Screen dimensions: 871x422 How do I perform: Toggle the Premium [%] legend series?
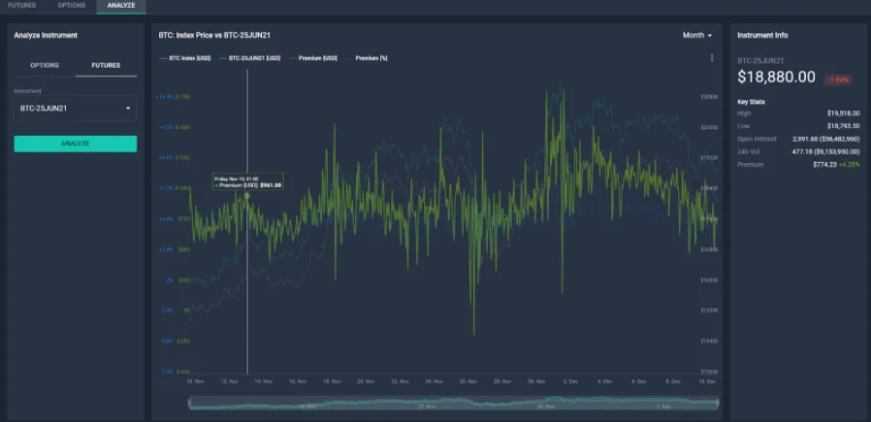pos(367,58)
